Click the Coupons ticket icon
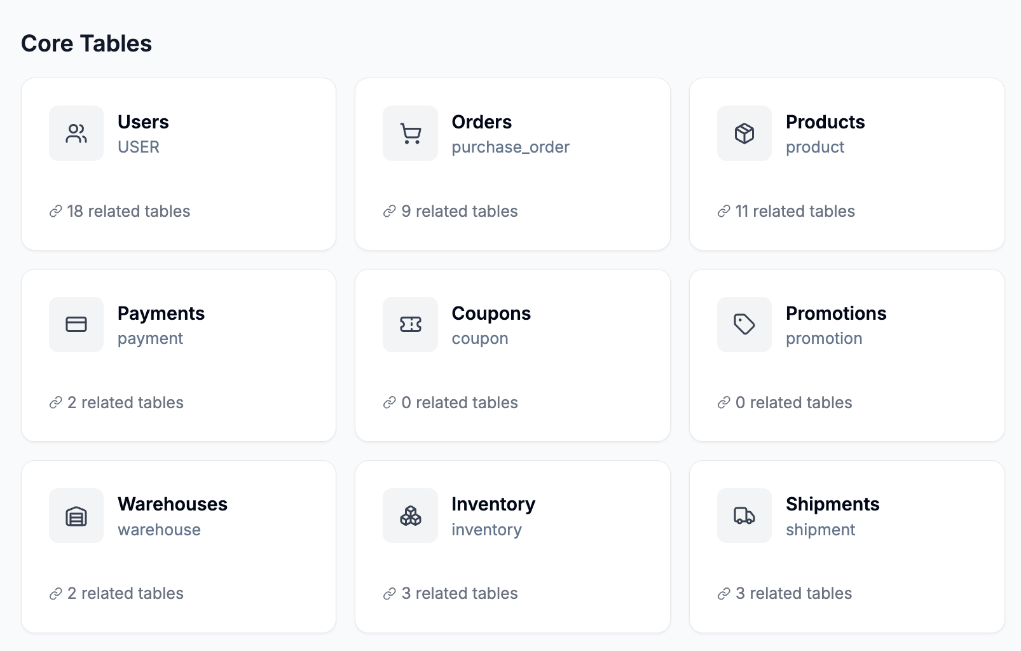1021x651 pixels. (410, 324)
